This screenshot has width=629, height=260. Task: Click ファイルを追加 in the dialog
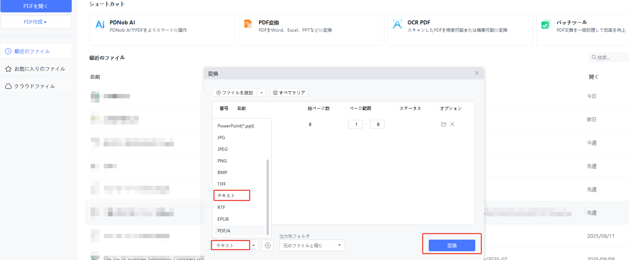(x=235, y=92)
